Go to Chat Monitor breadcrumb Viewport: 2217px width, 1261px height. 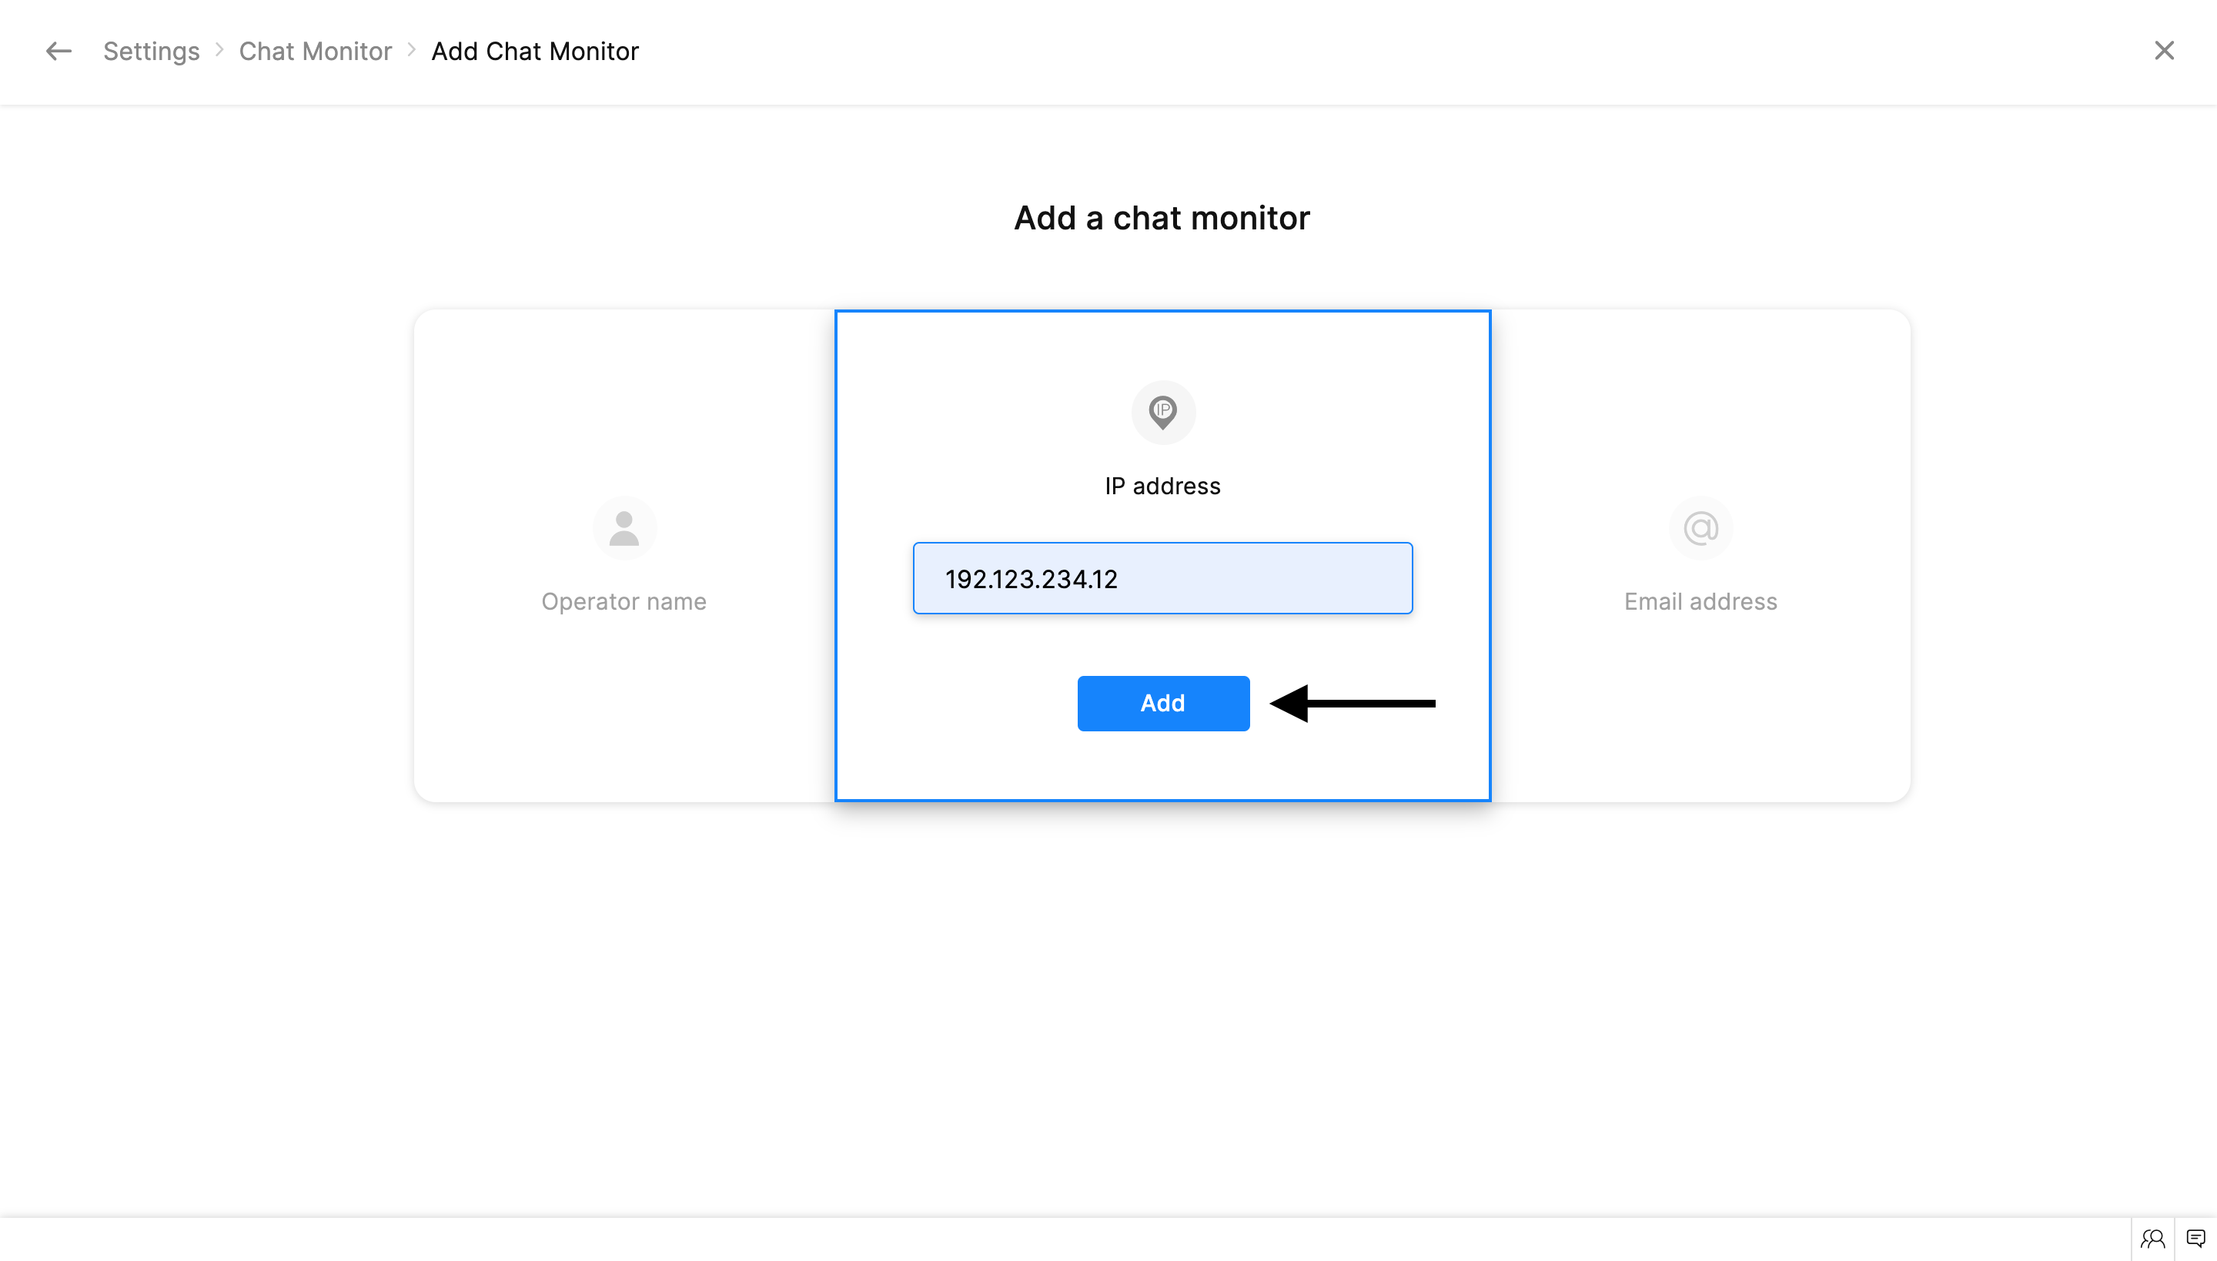tap(316, 51)
